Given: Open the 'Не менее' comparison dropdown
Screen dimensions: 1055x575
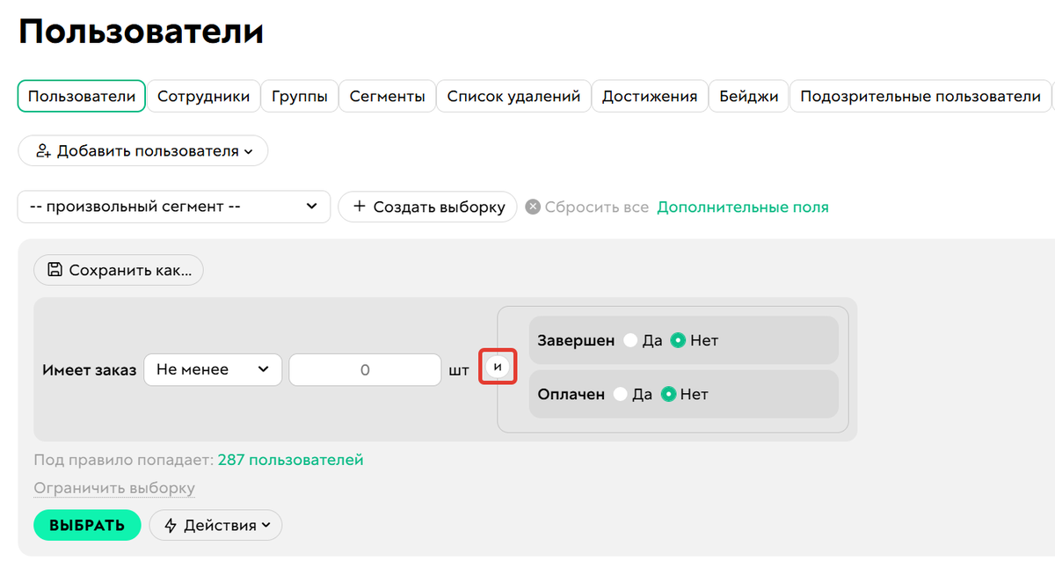Looking at the screenshot, I should (x=212, y=369).
